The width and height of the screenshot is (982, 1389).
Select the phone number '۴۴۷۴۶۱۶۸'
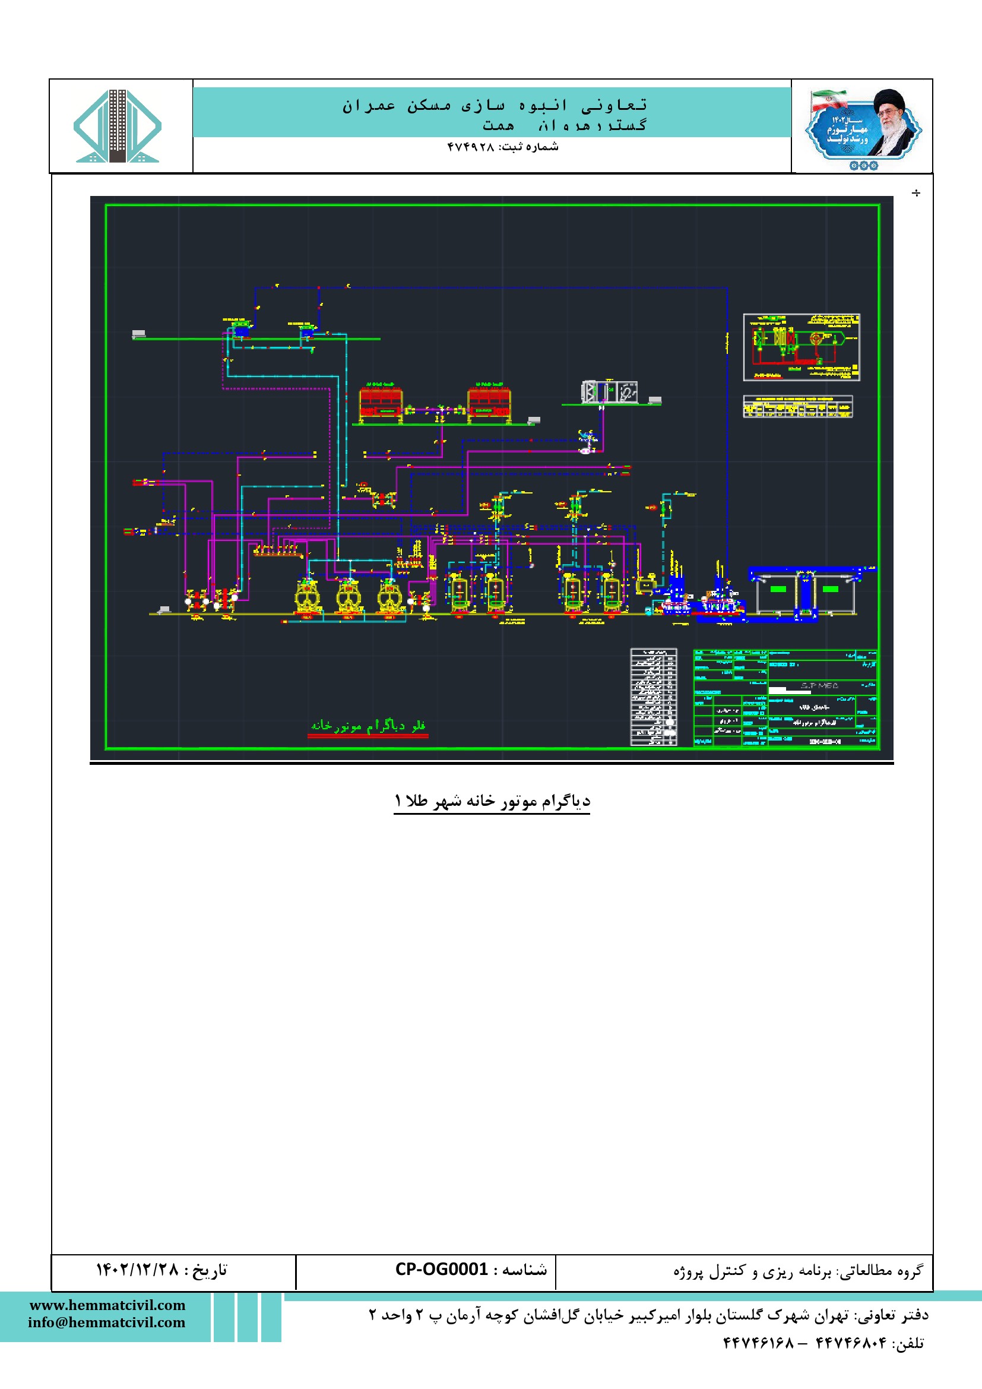[758, 1344]
